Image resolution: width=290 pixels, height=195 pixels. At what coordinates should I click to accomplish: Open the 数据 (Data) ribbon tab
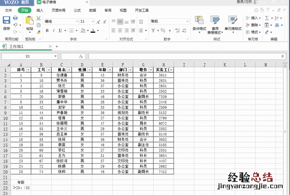coord(92,10)
